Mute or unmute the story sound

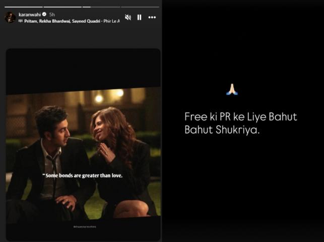128,17
